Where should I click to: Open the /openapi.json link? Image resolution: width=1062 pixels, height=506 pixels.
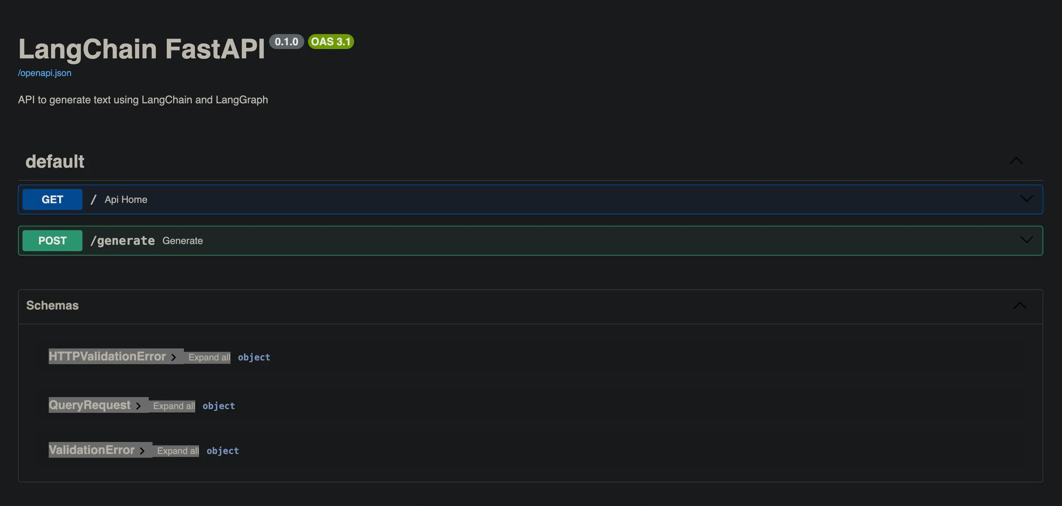pos(45,73)
